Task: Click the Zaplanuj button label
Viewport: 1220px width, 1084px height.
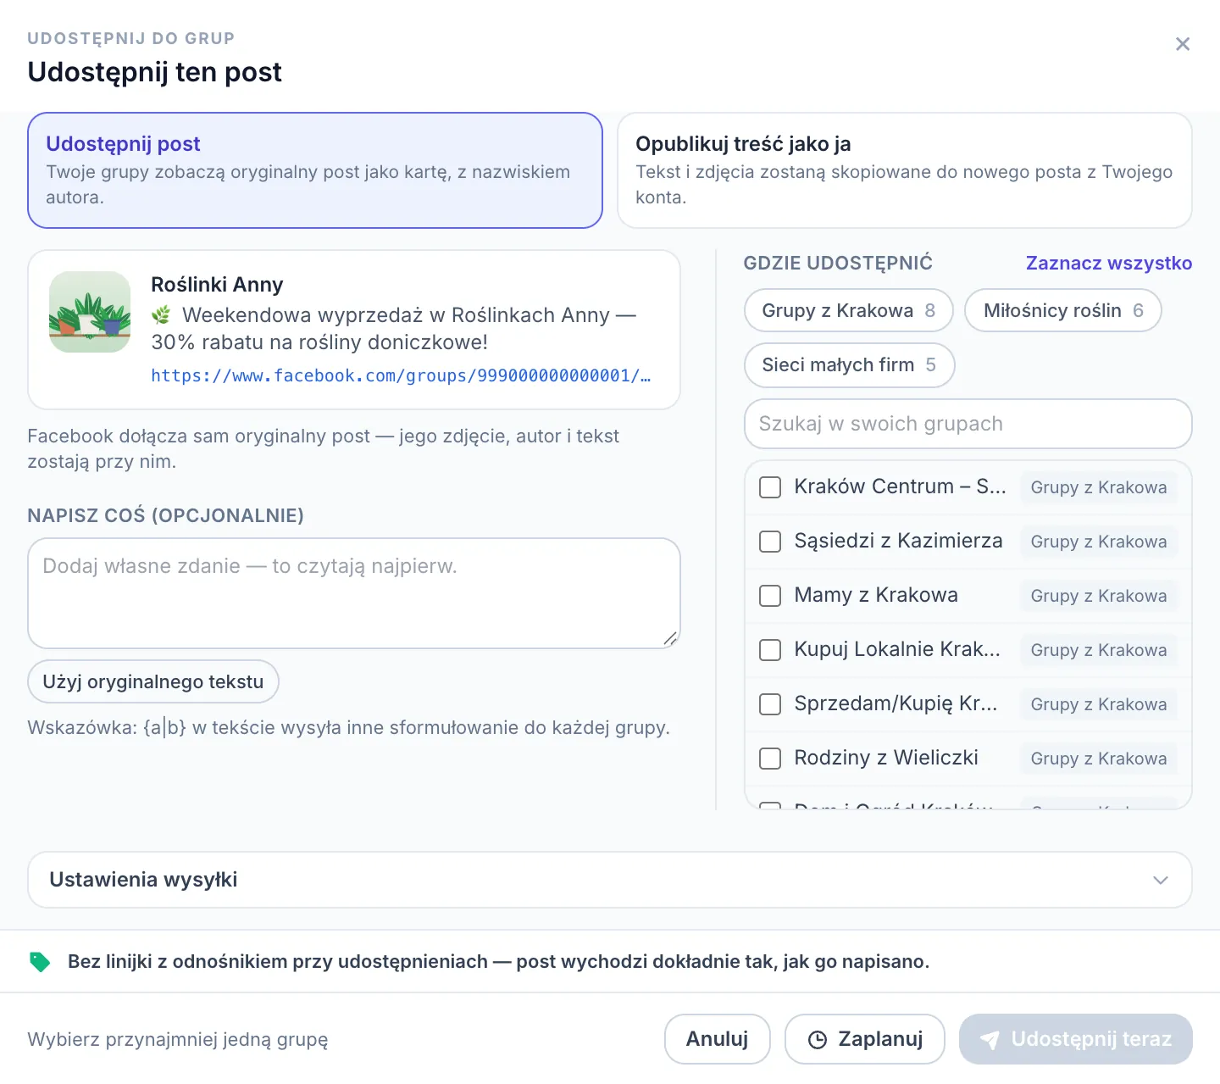Action: 880,1039
